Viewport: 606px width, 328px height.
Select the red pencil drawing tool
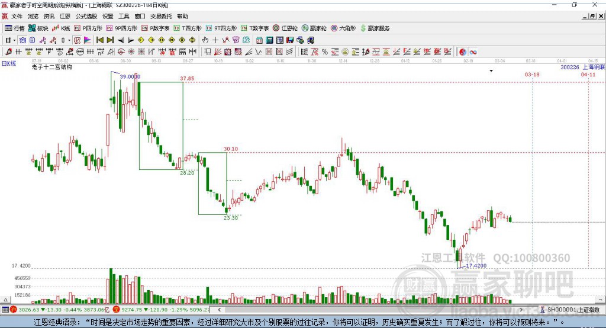[x=9, y=52]
